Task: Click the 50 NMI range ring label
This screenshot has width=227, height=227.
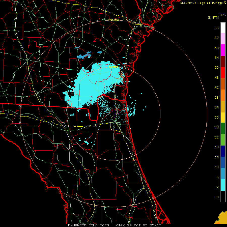Action: pos(113,67)
